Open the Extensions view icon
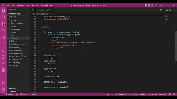This screenshot has height=99, width=177. click(x=3, y=44)
